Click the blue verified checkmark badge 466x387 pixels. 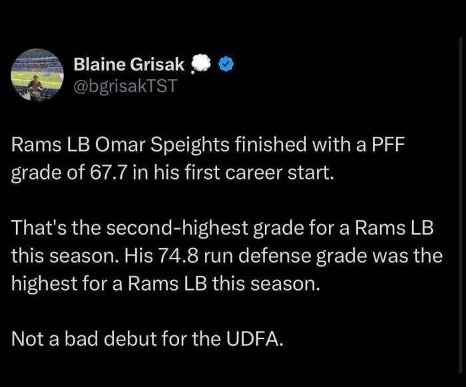[226, 64]
